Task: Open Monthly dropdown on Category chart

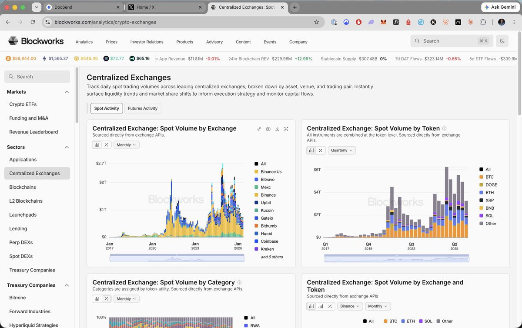Action: click(x=127, y=299)
